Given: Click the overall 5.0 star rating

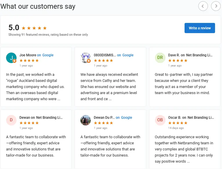Looking at the screenshot, I should click(34, 28).
